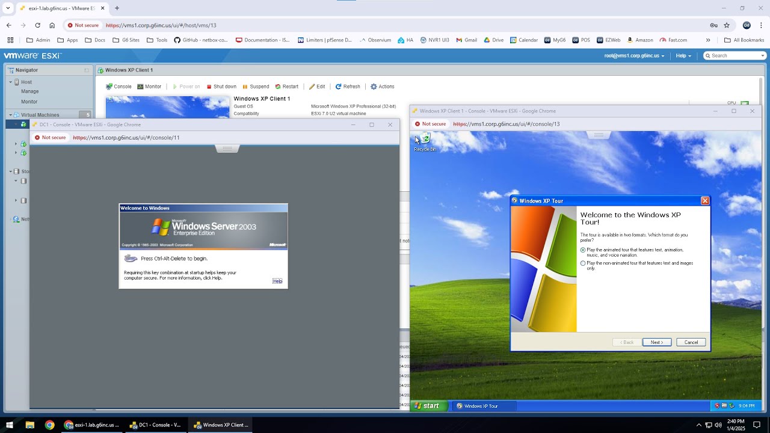This screenshot has height=433, width=770.
Task: Open the Chrome tab search dropdown
Action: coord(8,8)
